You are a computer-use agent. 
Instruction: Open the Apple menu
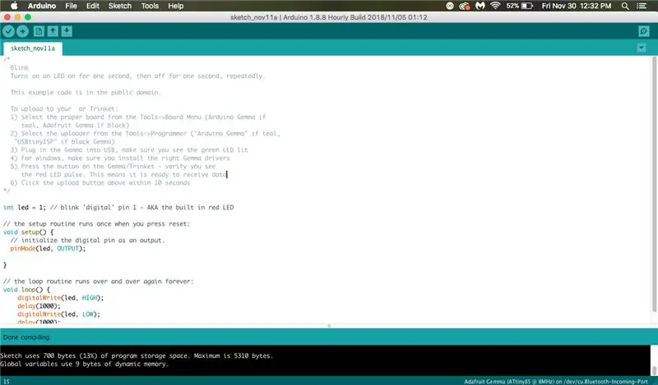coord(14,6)
